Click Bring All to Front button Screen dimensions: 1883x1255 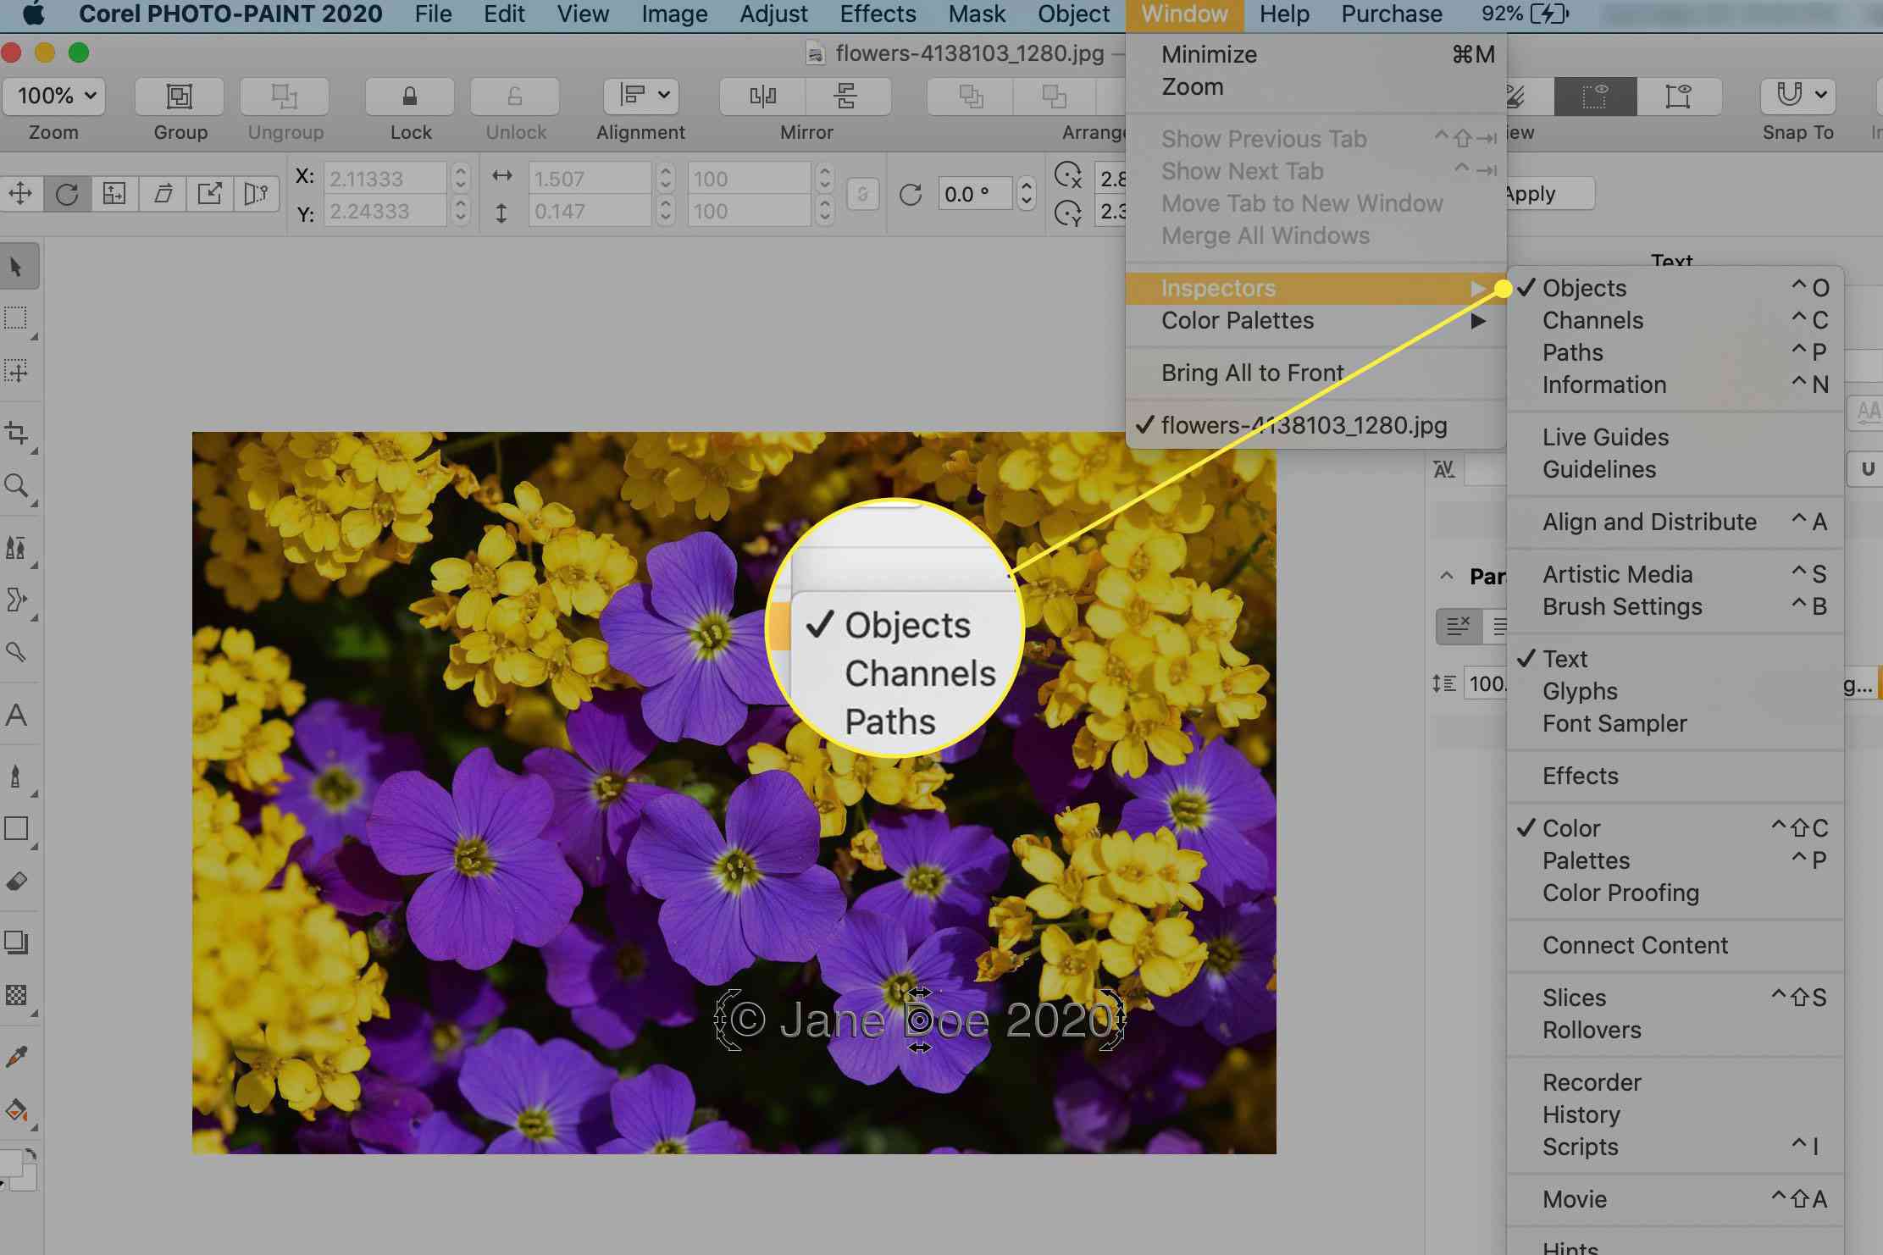coord(1253,373)
